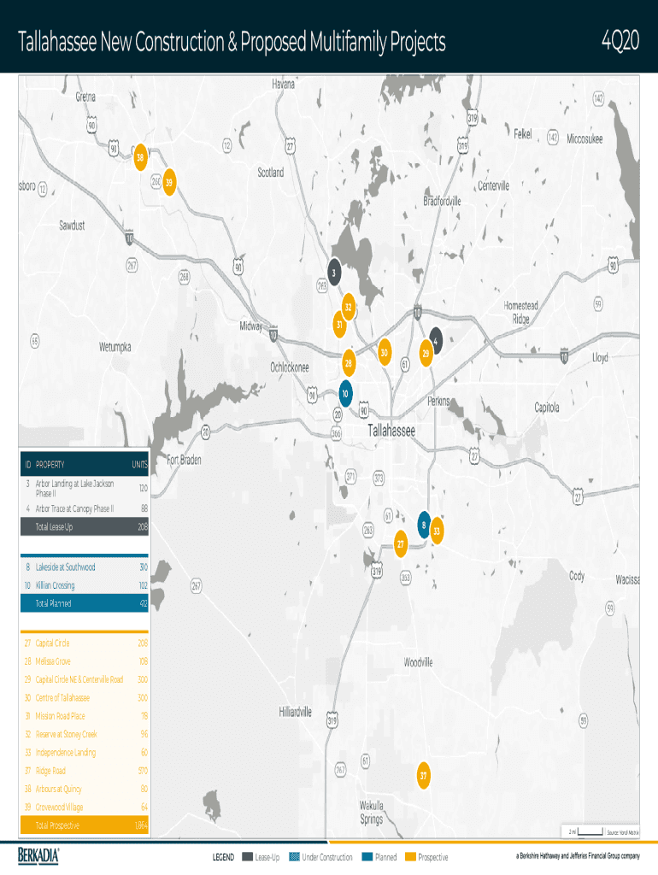This screenshot has width=658, height=875.
Task: Click the orange marker numbered 33
Action: click(x=437, y=530)
